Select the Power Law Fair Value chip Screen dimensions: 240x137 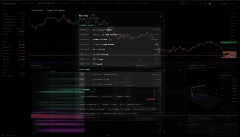[x=89, y=105]
